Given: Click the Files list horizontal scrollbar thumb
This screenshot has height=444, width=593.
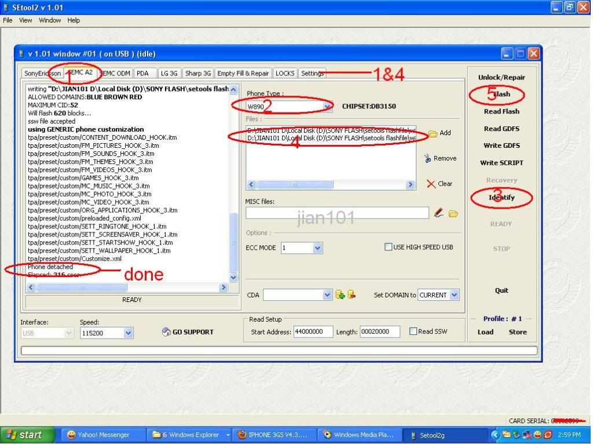Looking at the screenshot, I should (295, 185).
